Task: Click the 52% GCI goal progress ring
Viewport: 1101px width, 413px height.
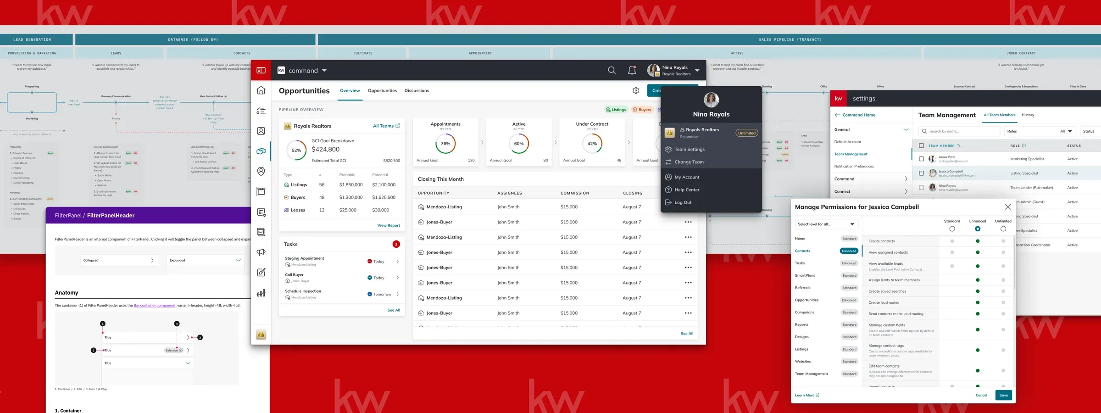Action: point(296,150)
